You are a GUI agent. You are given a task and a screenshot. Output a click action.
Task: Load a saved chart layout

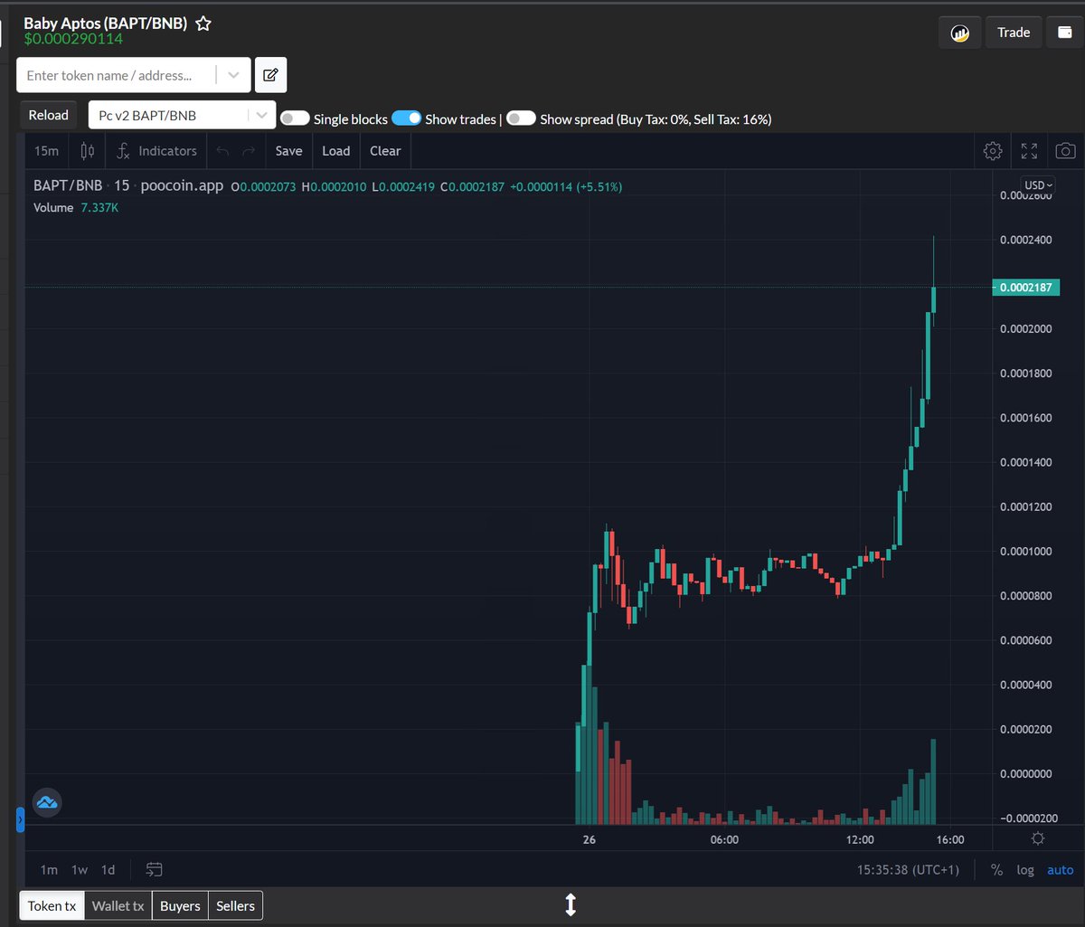[x=335, y=151]
